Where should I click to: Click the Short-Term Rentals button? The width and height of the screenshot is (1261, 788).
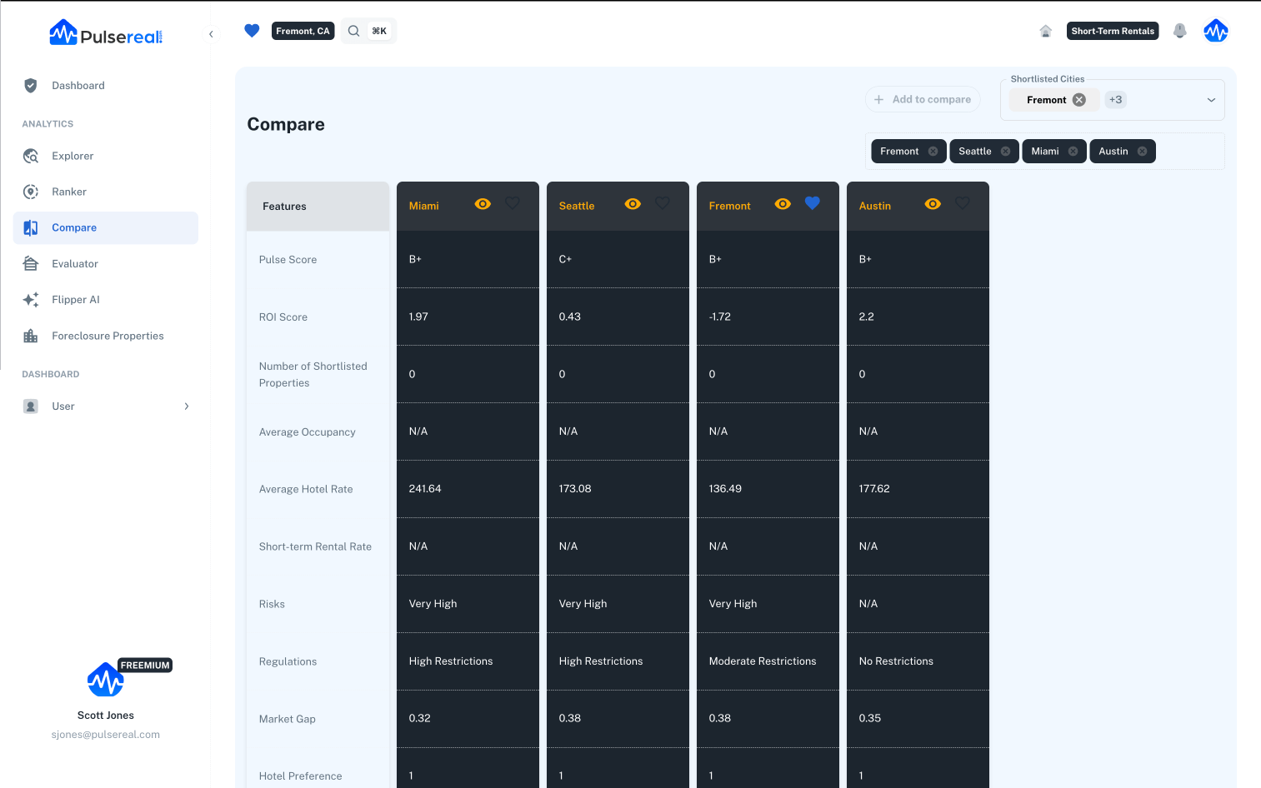click(x=1113, y=31)
